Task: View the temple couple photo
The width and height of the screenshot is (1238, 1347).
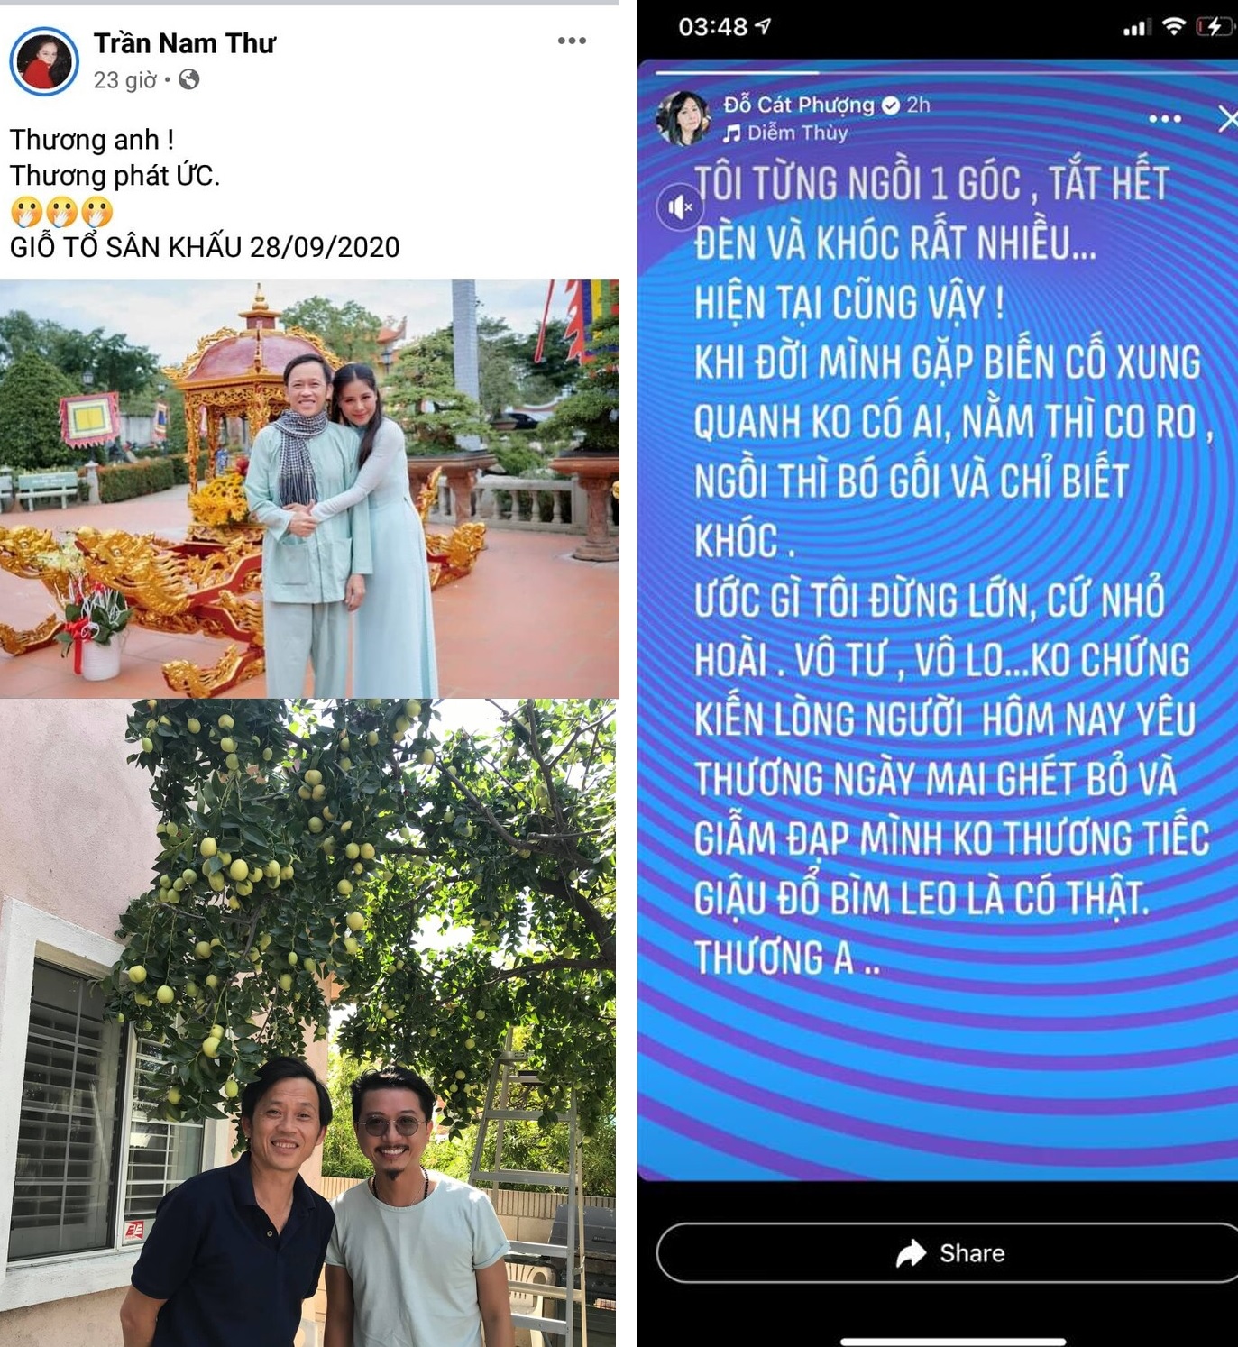Action: tap(309, 489)
